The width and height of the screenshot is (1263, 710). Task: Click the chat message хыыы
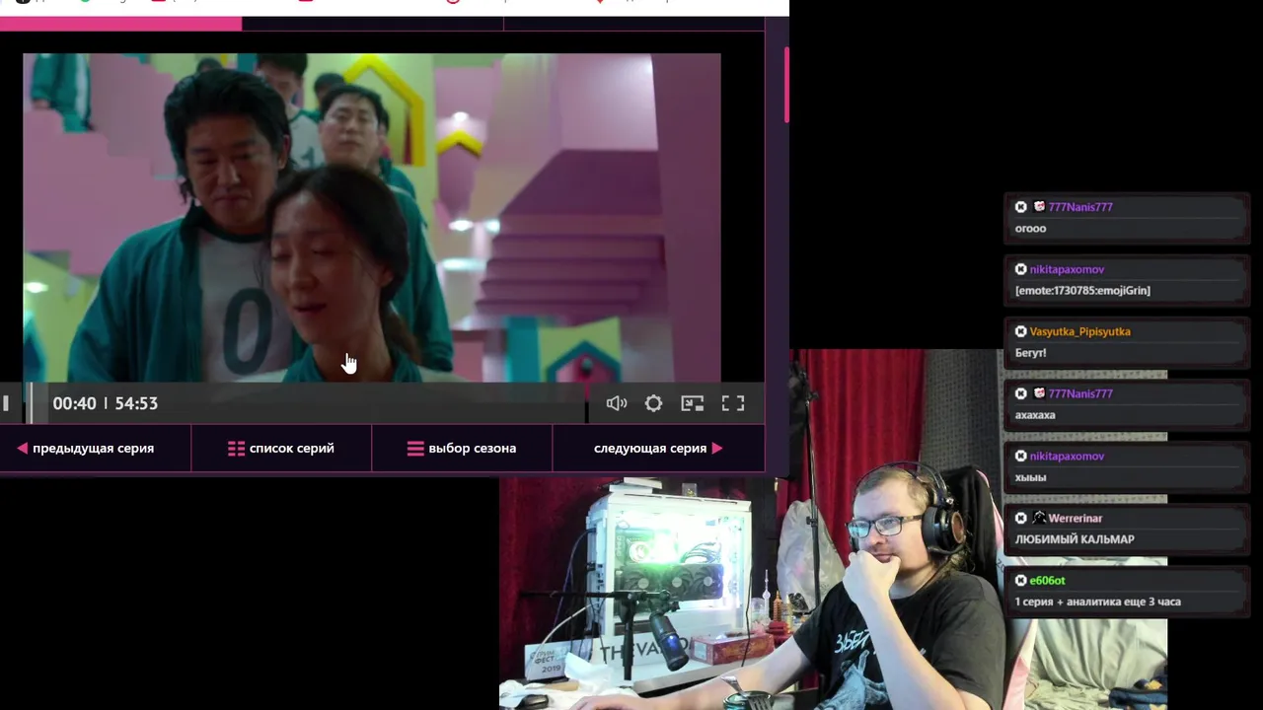[x=1031, y=477]
